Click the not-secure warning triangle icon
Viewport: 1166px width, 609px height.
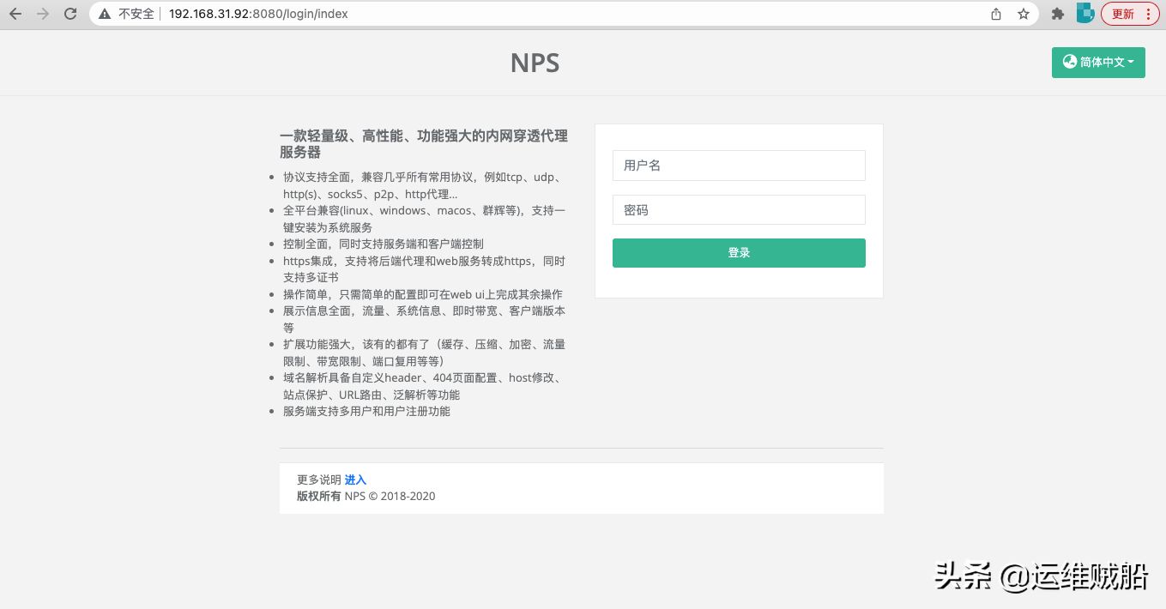coord(105,14)
